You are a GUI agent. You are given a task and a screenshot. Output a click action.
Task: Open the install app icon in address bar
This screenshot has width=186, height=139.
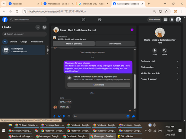tap(161, 11)
